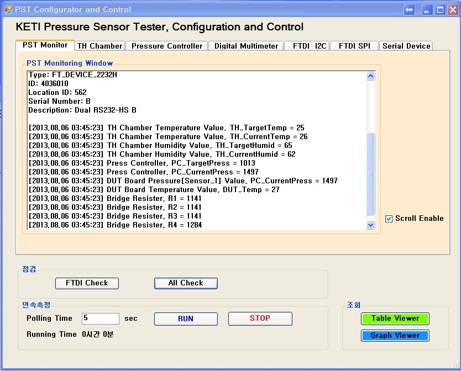Click the 'Bridge Resister, R4 = 1284' line
This screenshot has width=461, height=371.
[115, 225]
